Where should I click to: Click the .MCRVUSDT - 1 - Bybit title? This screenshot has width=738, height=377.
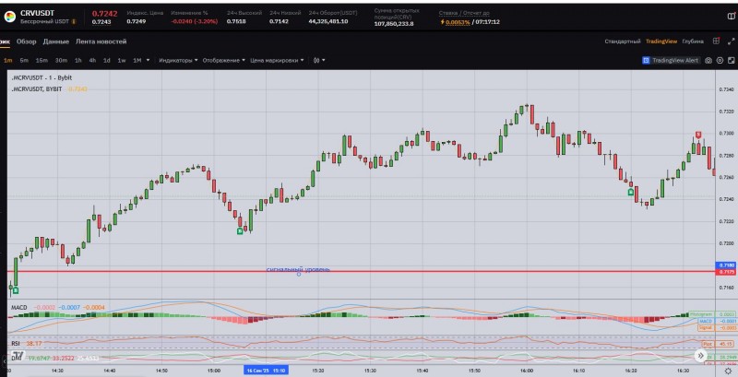click(42, 78)
